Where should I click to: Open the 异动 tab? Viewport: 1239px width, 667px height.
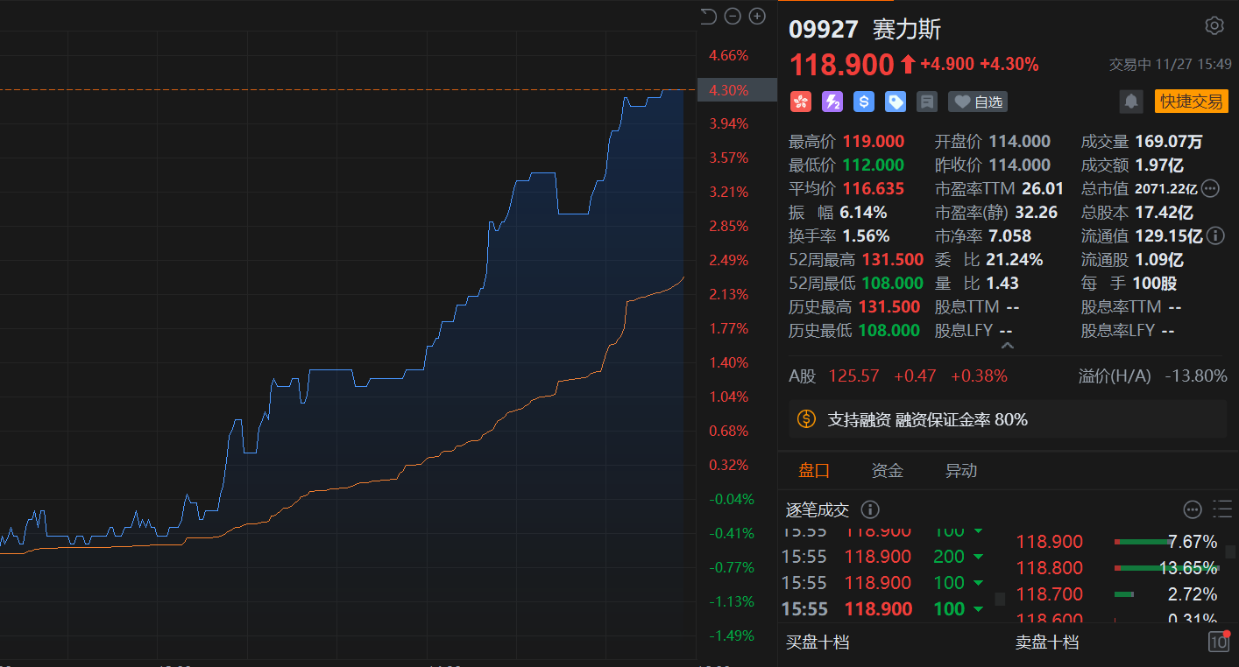[x=961, y=470]
